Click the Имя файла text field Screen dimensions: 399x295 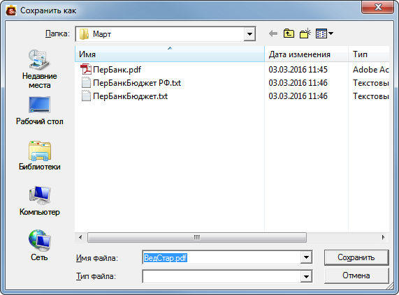pyautogui.click(x=222, y=257)
